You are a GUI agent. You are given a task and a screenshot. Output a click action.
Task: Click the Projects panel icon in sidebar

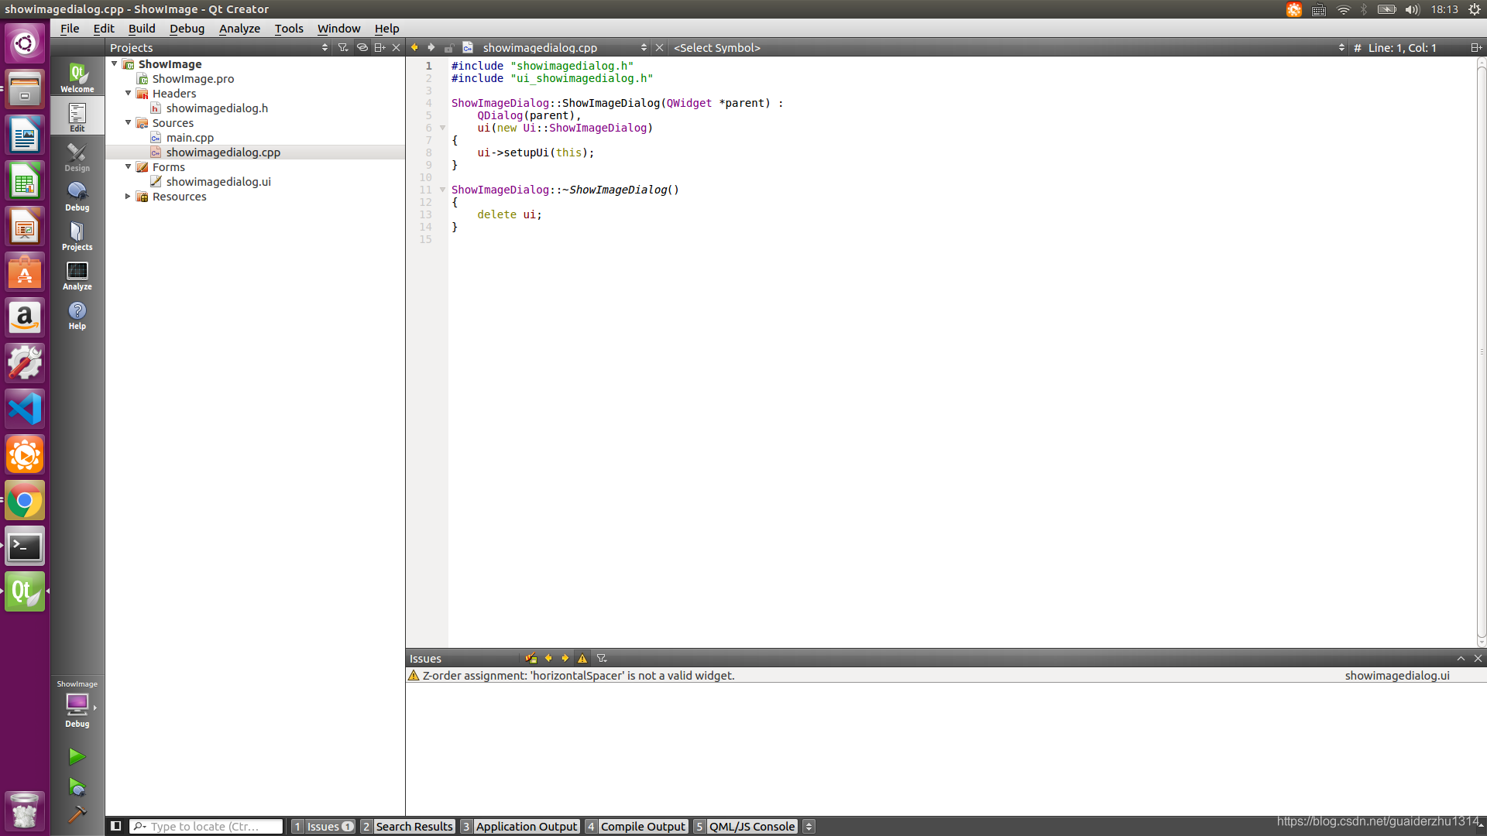(x=77, y=234)
